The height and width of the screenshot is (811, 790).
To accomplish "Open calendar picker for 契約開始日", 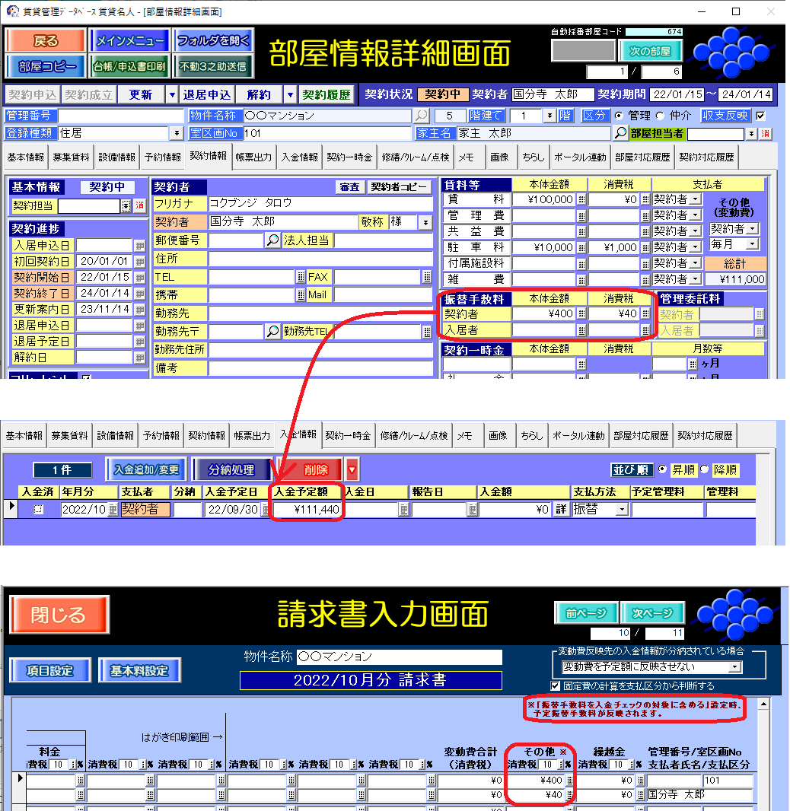I will click(139, 278).
